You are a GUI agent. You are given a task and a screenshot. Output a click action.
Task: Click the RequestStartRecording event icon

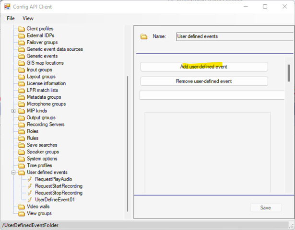(x=30, y=186)
